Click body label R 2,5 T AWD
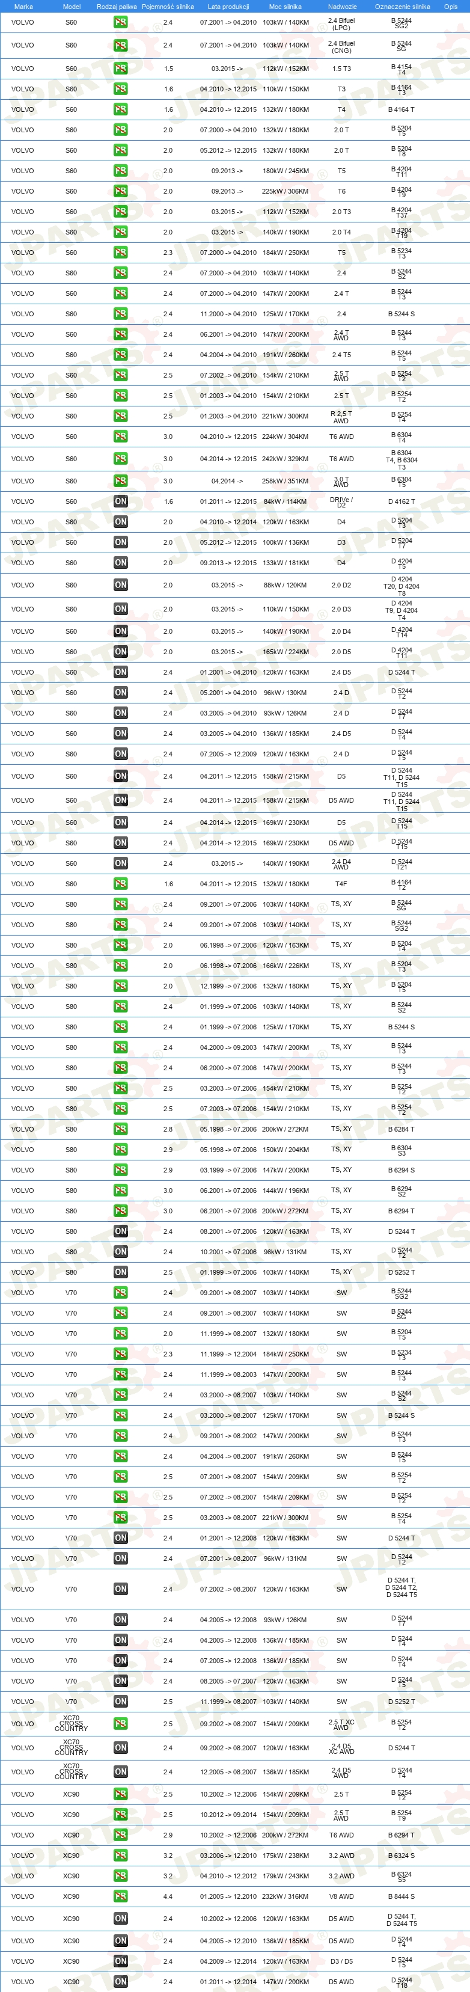This screenshot has height=1992, width=470. pos(341,417)
